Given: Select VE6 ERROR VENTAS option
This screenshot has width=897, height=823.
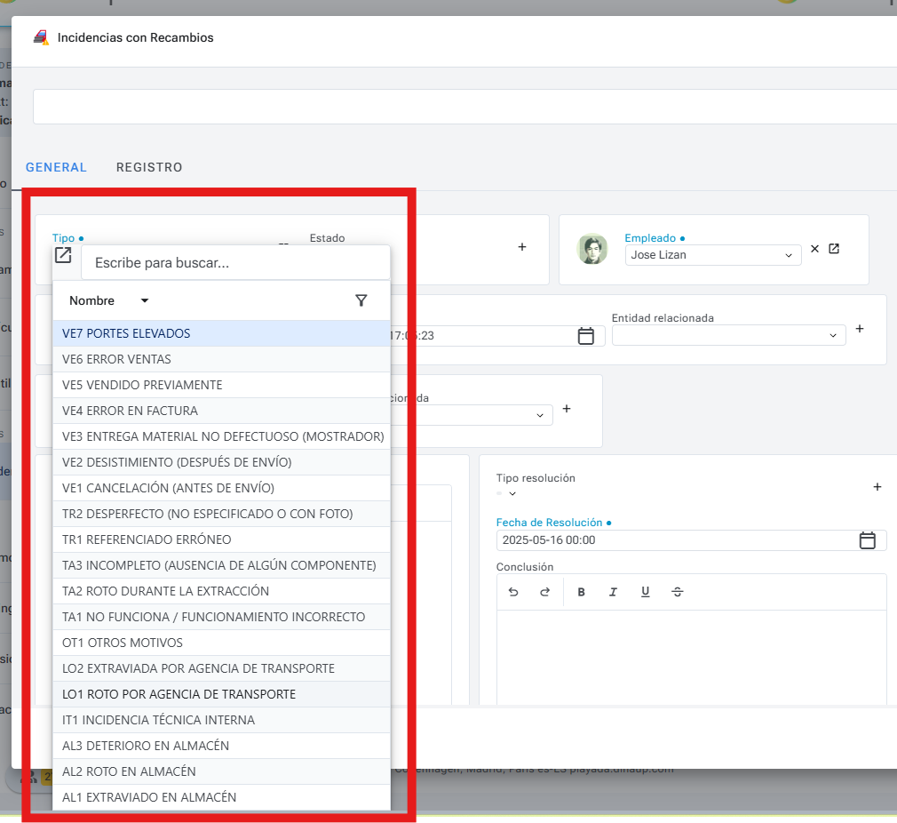Looking at the screenshot, I should (x=116, y=359).
